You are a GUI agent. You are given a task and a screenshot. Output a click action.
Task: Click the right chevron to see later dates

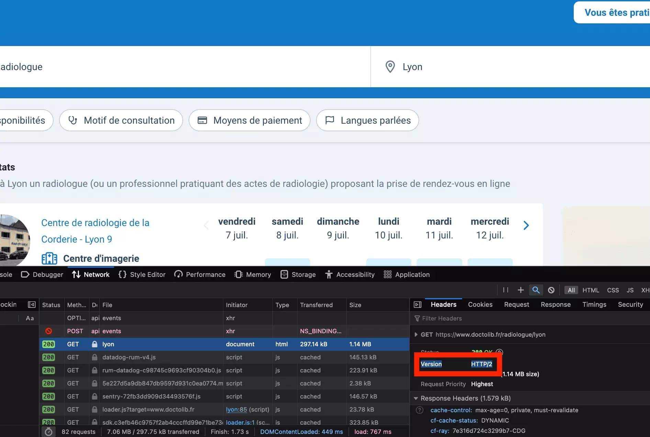(x=526, y=225)
